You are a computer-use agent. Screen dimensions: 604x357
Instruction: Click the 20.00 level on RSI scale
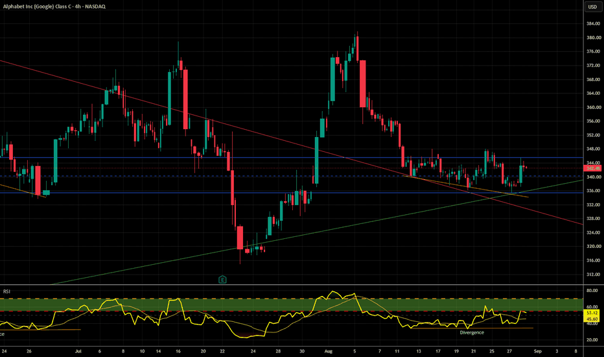click(592, 340)
